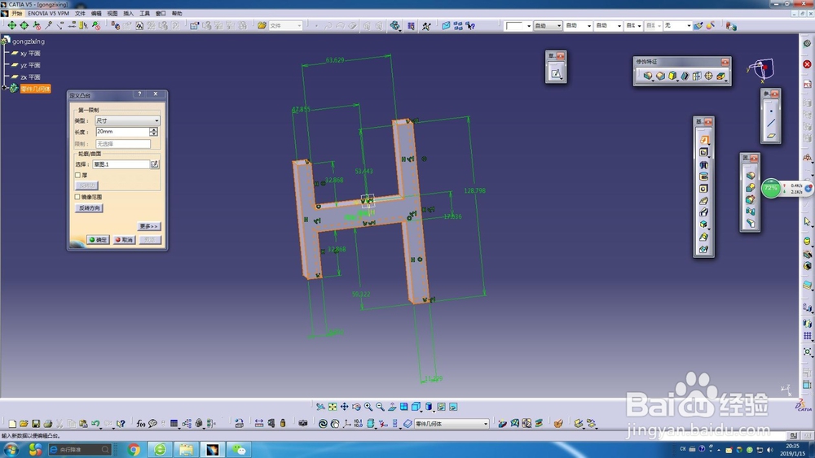The width and height of the screenshot is (815, 458).
Task: Click the point icon in reference elements toolbar
Action: point(771,111)
